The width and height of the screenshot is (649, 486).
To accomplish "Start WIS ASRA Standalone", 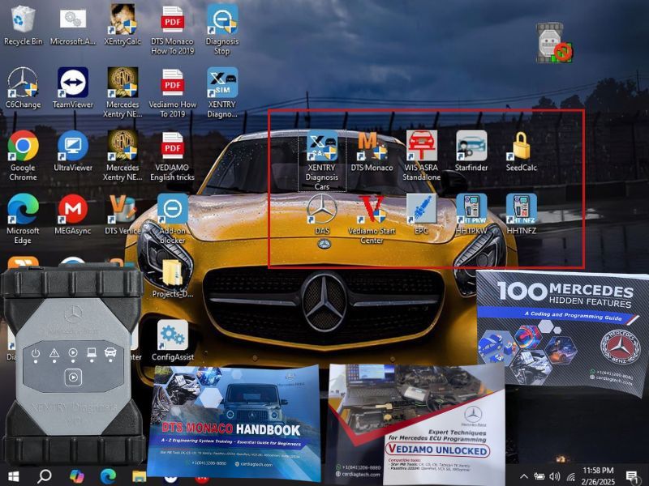I will [x=422, y=148].
